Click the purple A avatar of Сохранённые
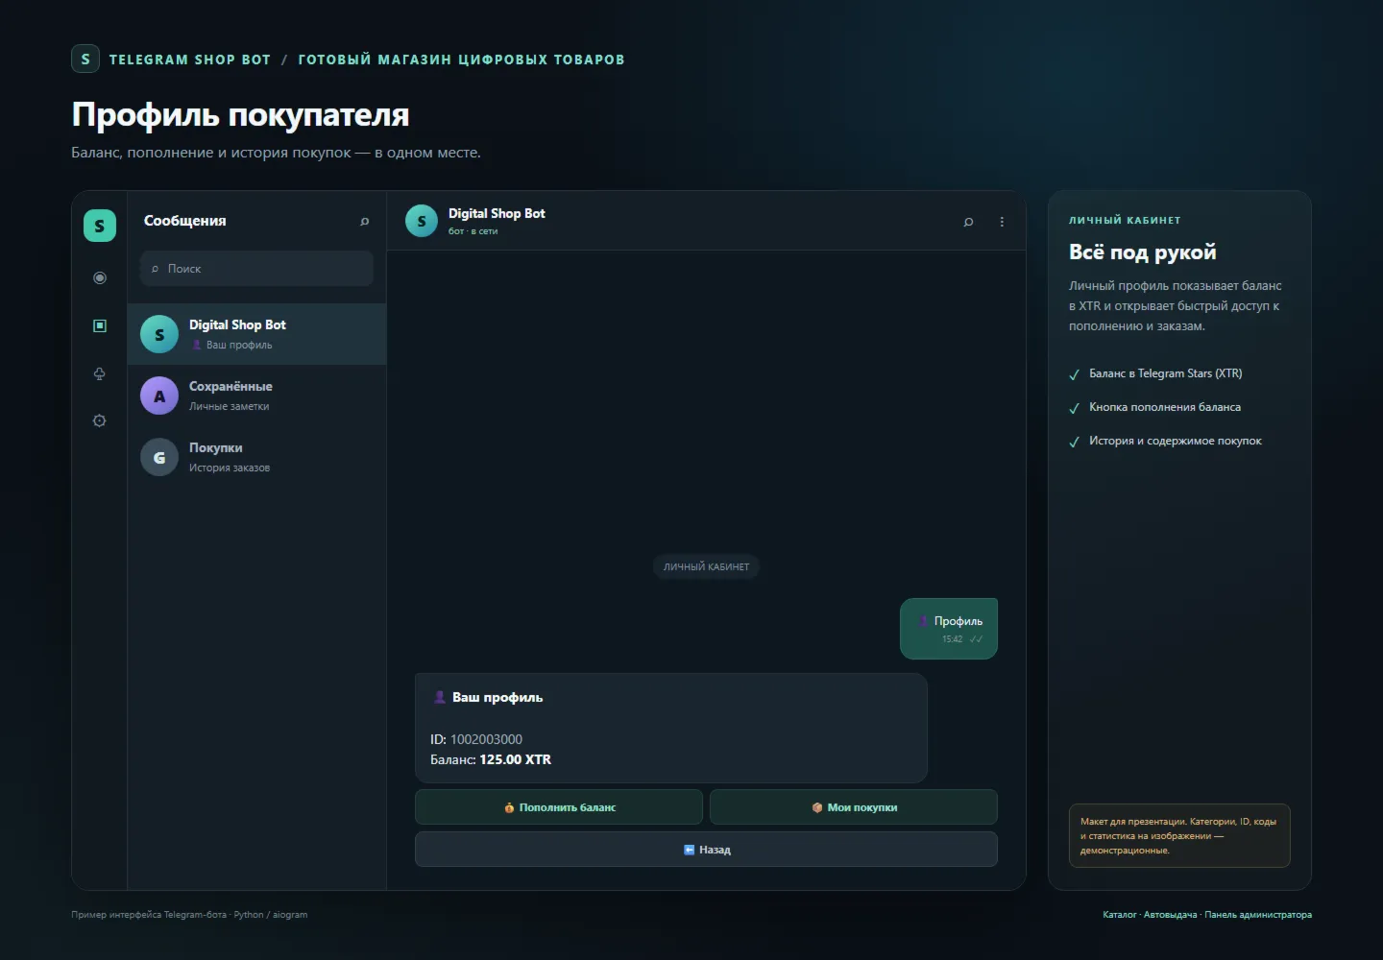 point(159,396)
